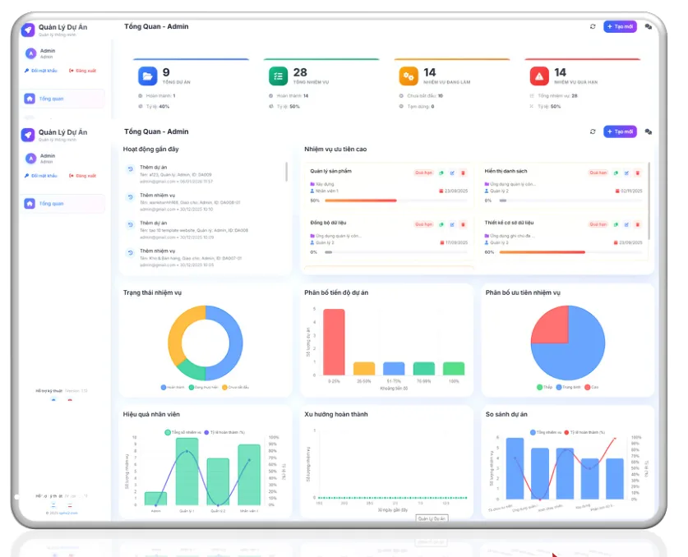Click the Quá hạn badge on the Đồng bộ dữ liệu task
Viewport: 688px width, 557px height.
424,224
